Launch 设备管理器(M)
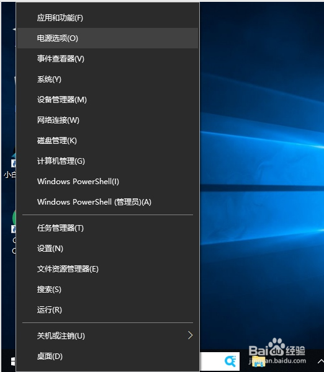This screenshot has height=372, width=324. (x=107, y=99)
